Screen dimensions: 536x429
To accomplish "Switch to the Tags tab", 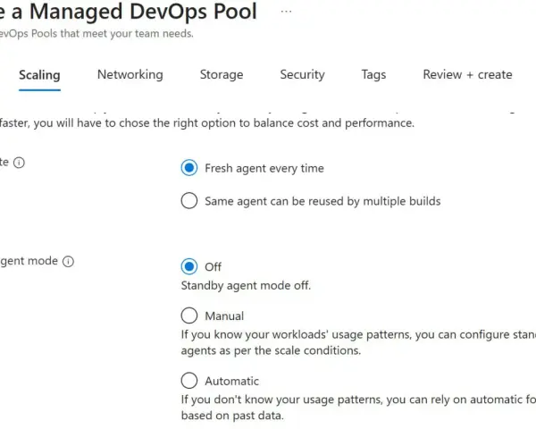I will pyautogui.click(x=374, y=74).
